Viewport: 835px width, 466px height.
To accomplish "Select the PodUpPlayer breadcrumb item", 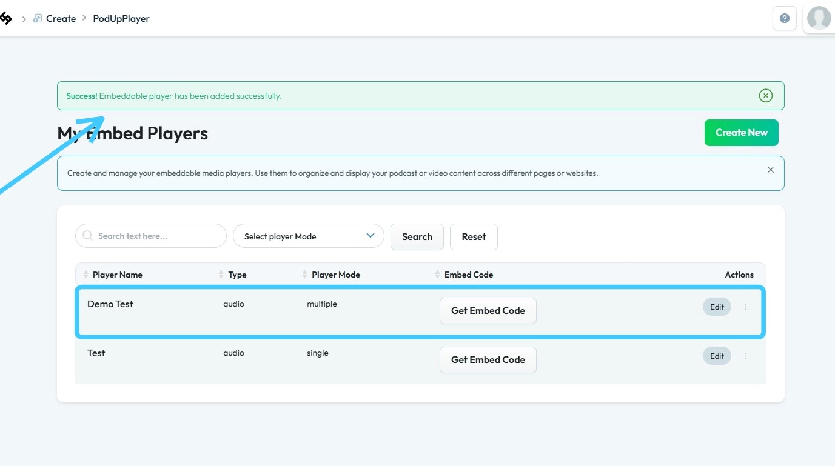I will (121, 19).
